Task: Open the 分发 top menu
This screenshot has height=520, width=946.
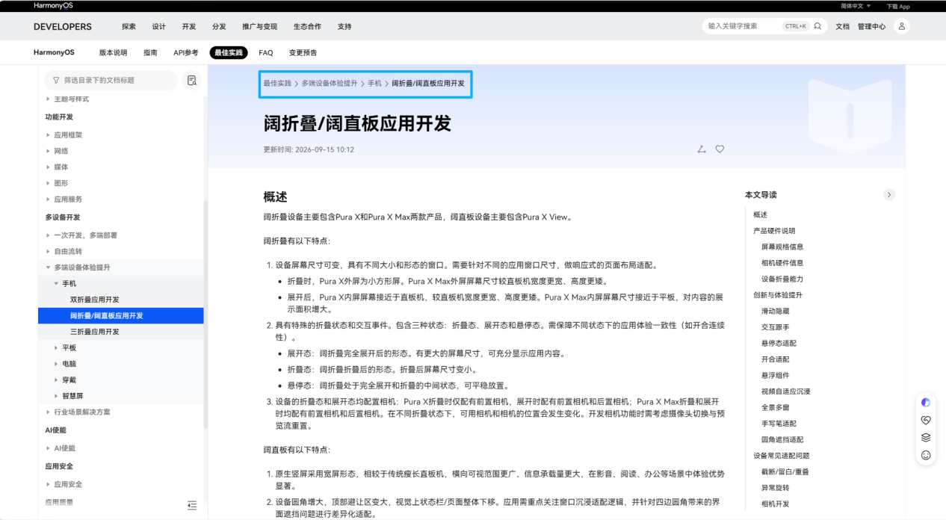Action: pos(219,27)
